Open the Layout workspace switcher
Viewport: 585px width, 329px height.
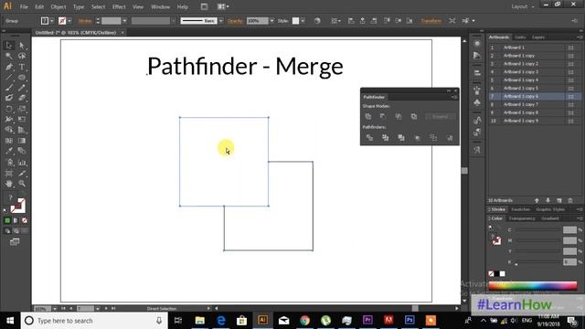tap(522, 6)
